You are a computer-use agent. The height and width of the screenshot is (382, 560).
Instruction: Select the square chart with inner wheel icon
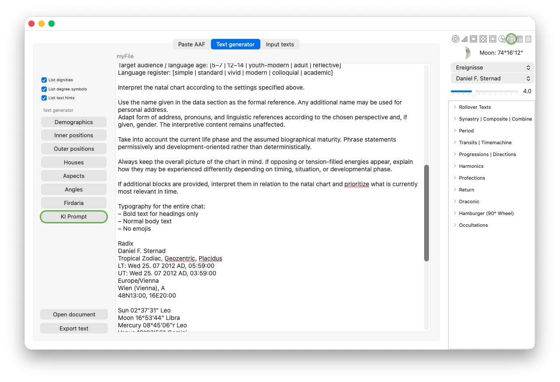pyautogui.click(x=474, y=38)
